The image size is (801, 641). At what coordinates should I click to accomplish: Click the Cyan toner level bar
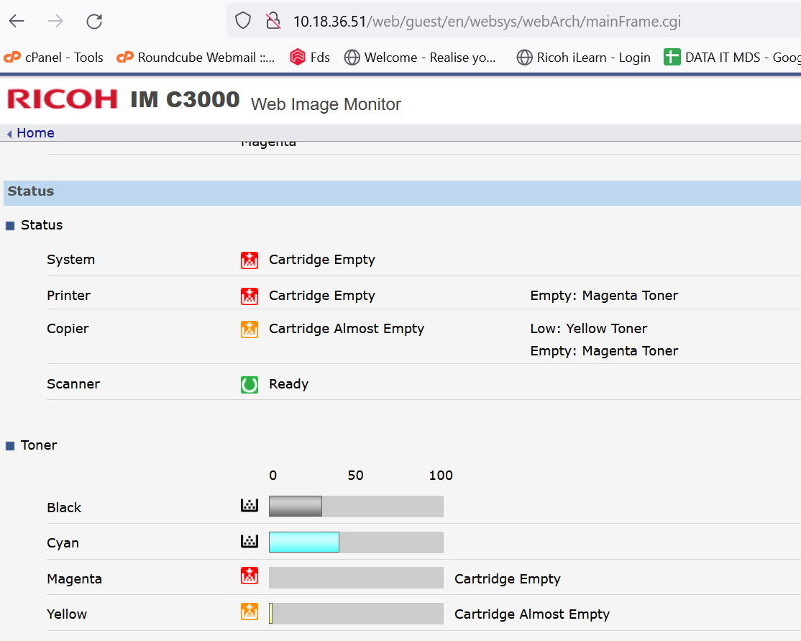356,542
